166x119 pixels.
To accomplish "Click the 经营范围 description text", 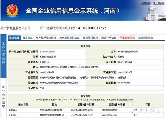I will [x=84, y=78].
